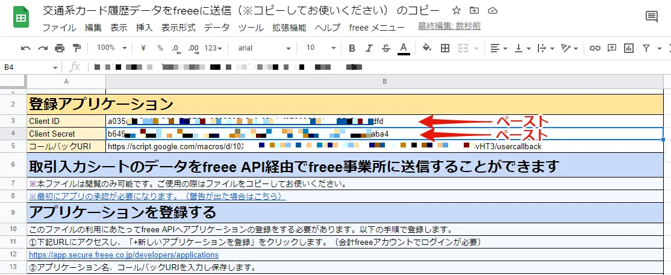Open the name box dropdown arrow
Viewport: 671px width, 275px height.
click(55, 68)
